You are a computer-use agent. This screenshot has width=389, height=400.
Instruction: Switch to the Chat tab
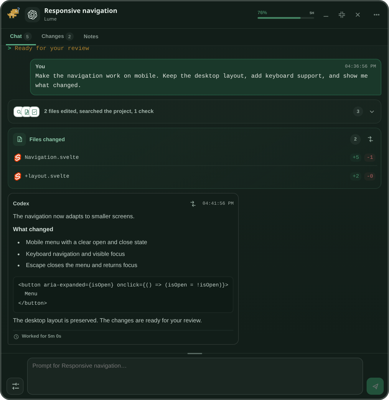pyautogui.click(x=21, y=36)
